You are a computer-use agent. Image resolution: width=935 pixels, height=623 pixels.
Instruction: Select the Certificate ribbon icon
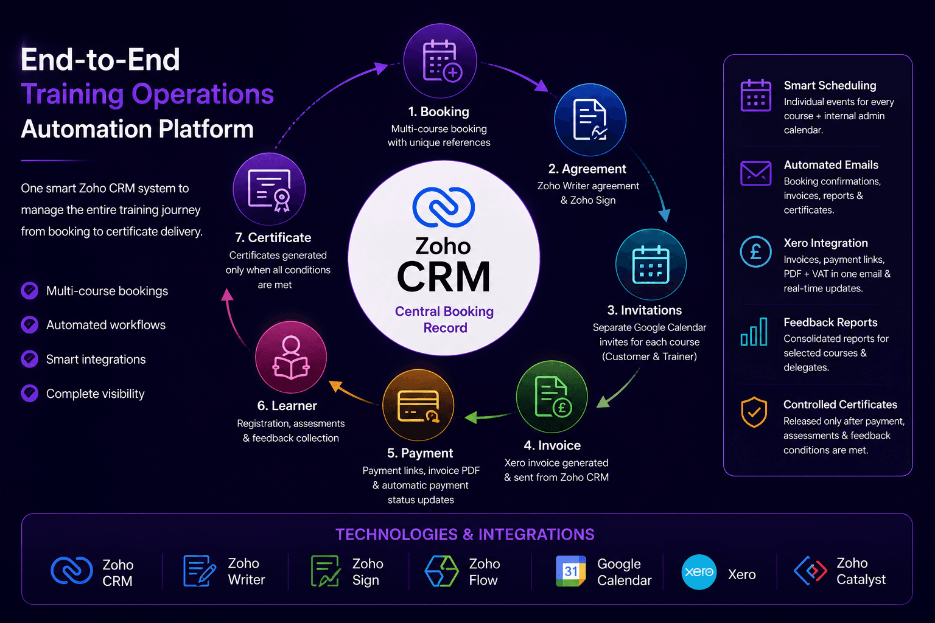(x=269, y=189)
